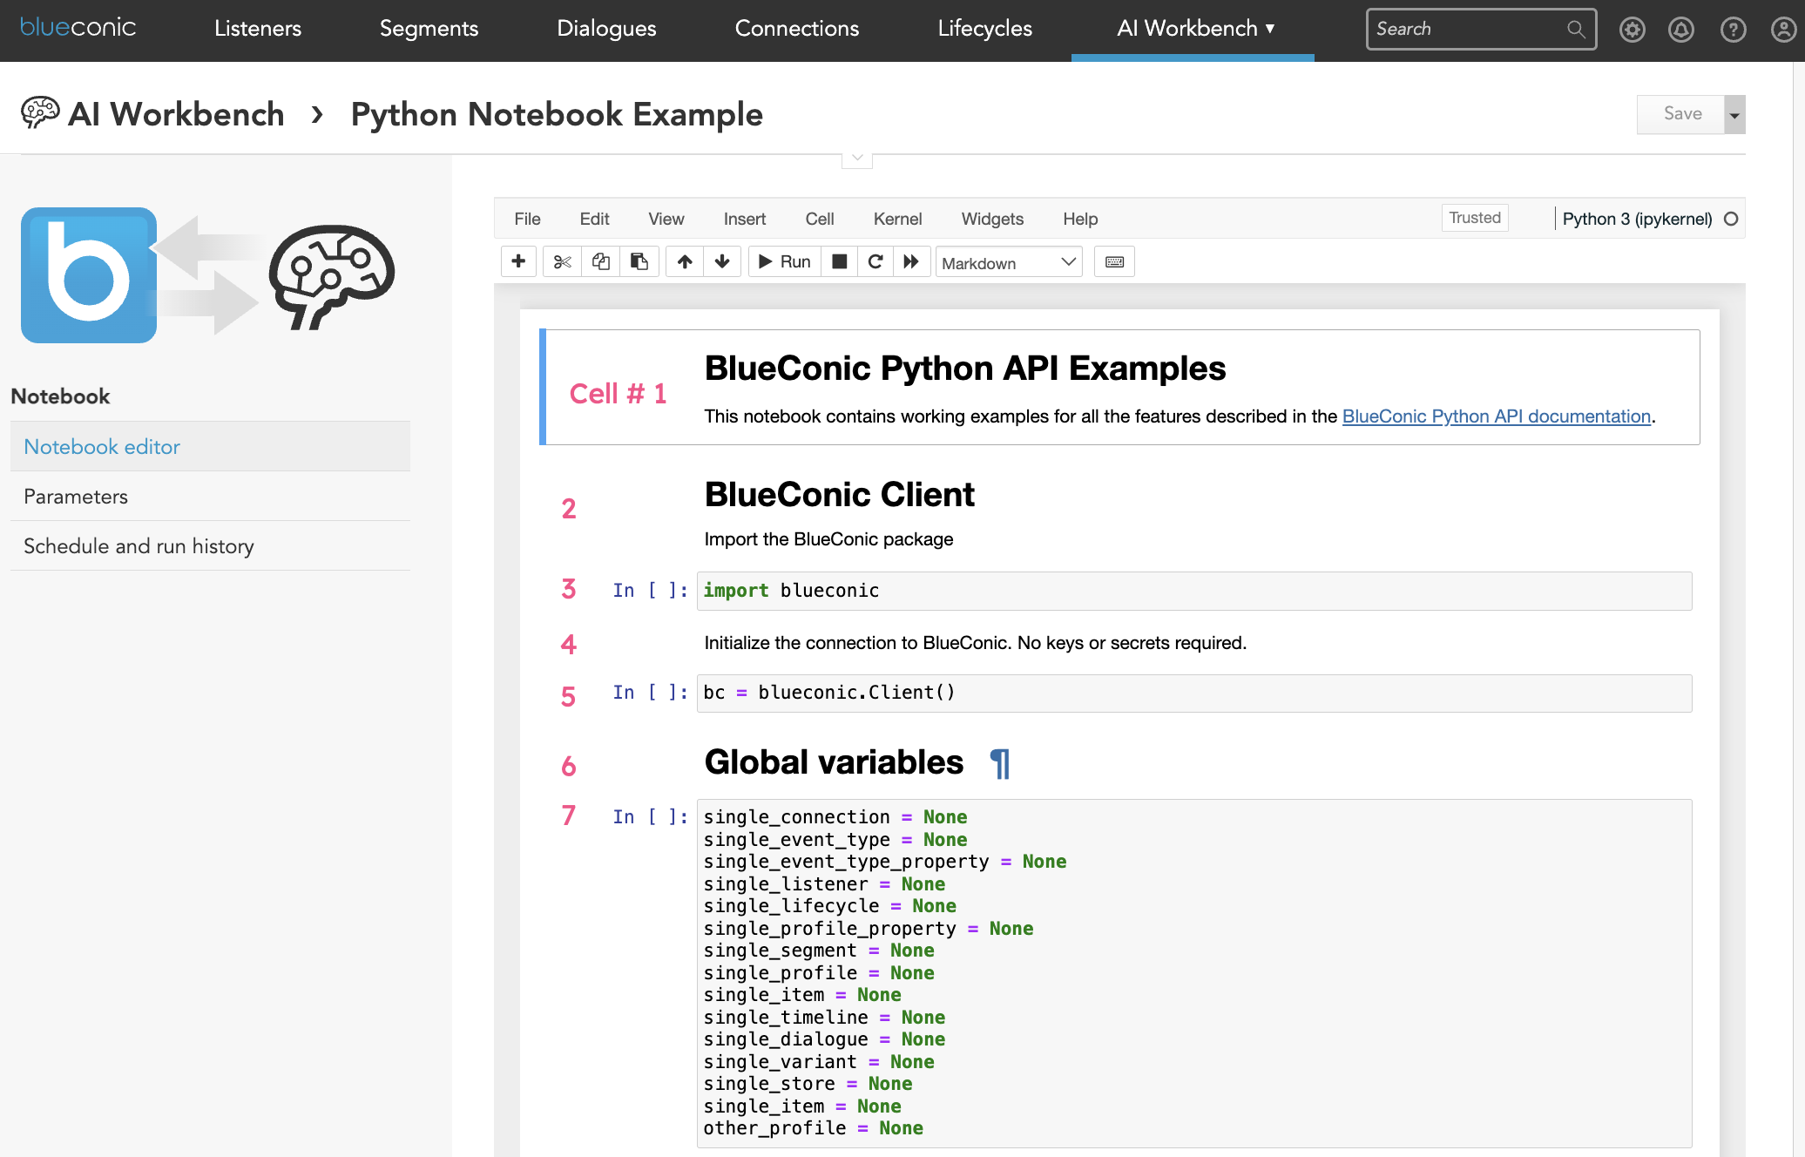Click In [ ]: prompt of import cell
Viewport: 1805px width, 1157px height.
pos(650,591)
